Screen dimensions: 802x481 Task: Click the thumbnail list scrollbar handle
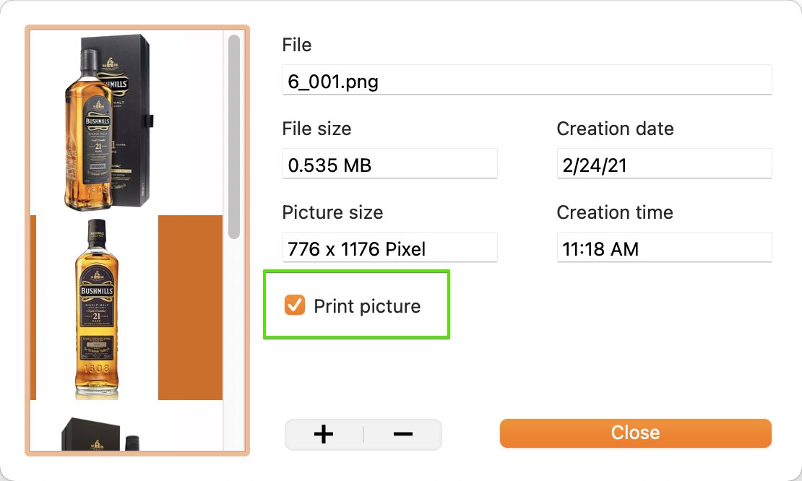(234, 136)
